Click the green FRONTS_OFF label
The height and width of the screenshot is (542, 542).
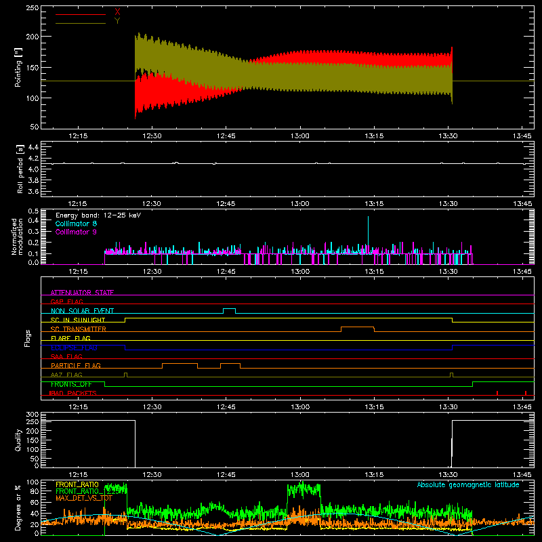[x=71, y=384]
